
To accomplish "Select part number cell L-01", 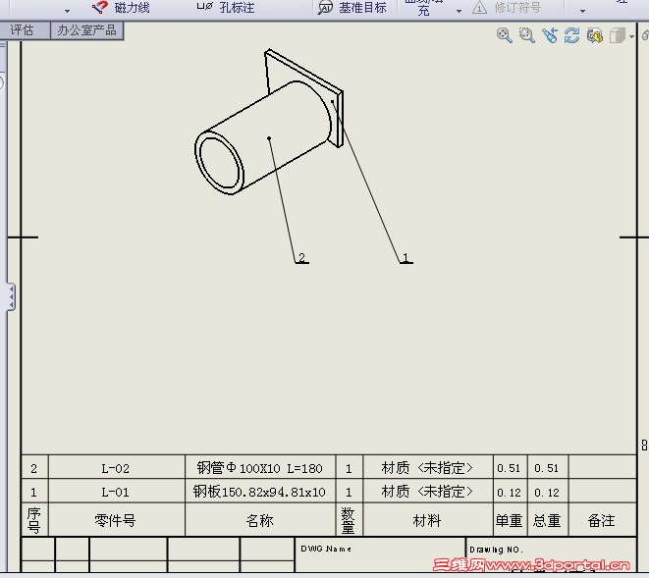I will pos(116,492).
